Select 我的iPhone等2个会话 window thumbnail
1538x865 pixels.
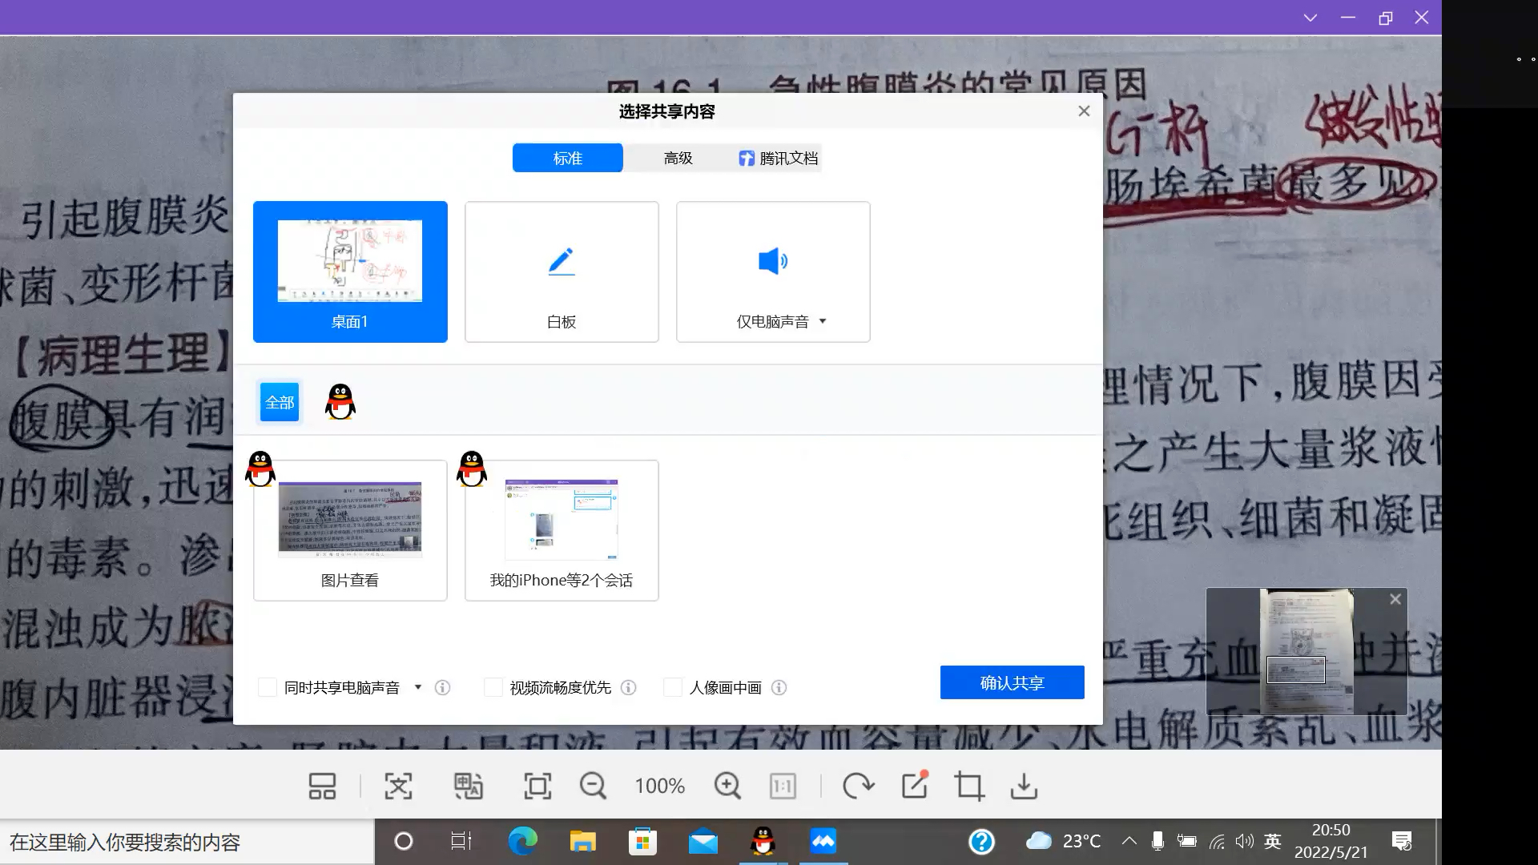[562, 530]
